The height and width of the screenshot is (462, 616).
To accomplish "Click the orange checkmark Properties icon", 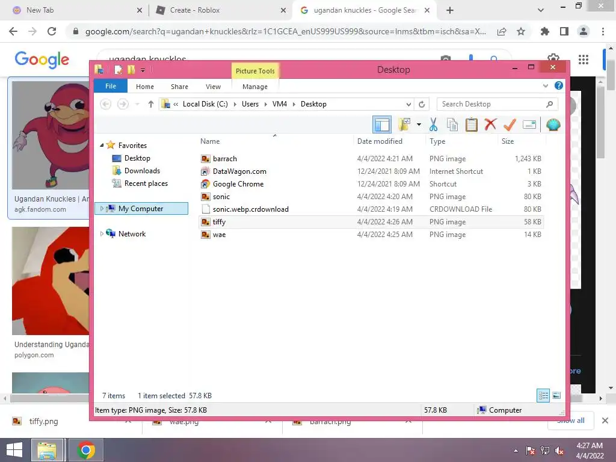I will coord(510,125).
